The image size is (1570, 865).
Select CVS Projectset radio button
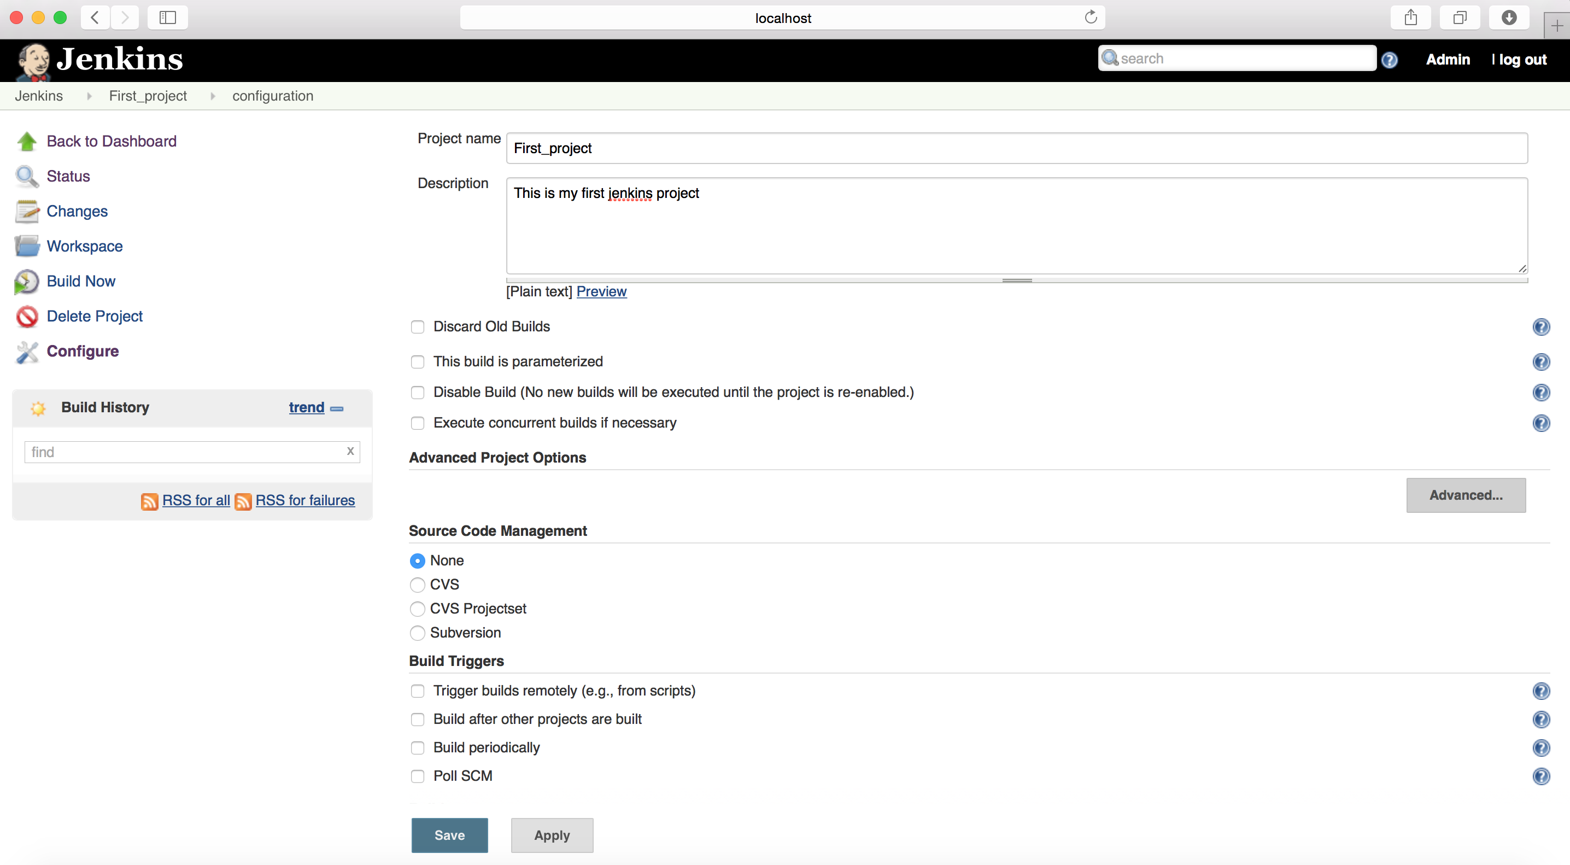coord(418,609)
